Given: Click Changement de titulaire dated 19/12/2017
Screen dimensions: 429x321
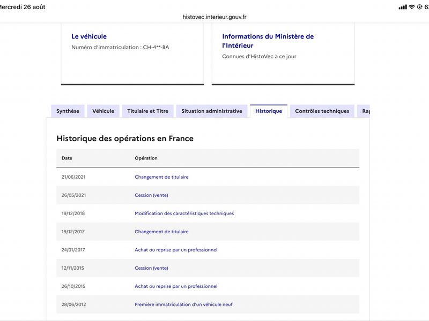Looking at the screenshot, I should 161,232.
